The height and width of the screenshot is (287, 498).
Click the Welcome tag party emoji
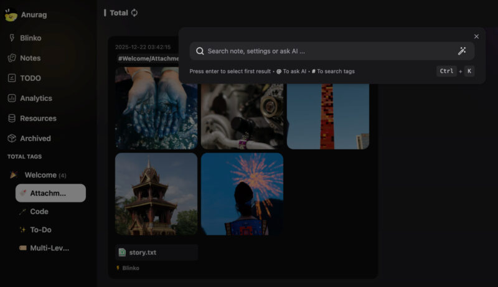(14, 175)
